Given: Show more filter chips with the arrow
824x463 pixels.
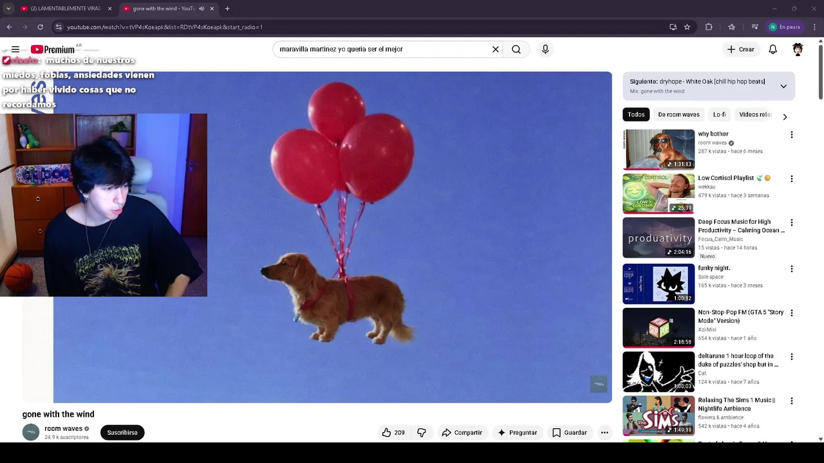Looking at the screenshot, I should point(785,117).
